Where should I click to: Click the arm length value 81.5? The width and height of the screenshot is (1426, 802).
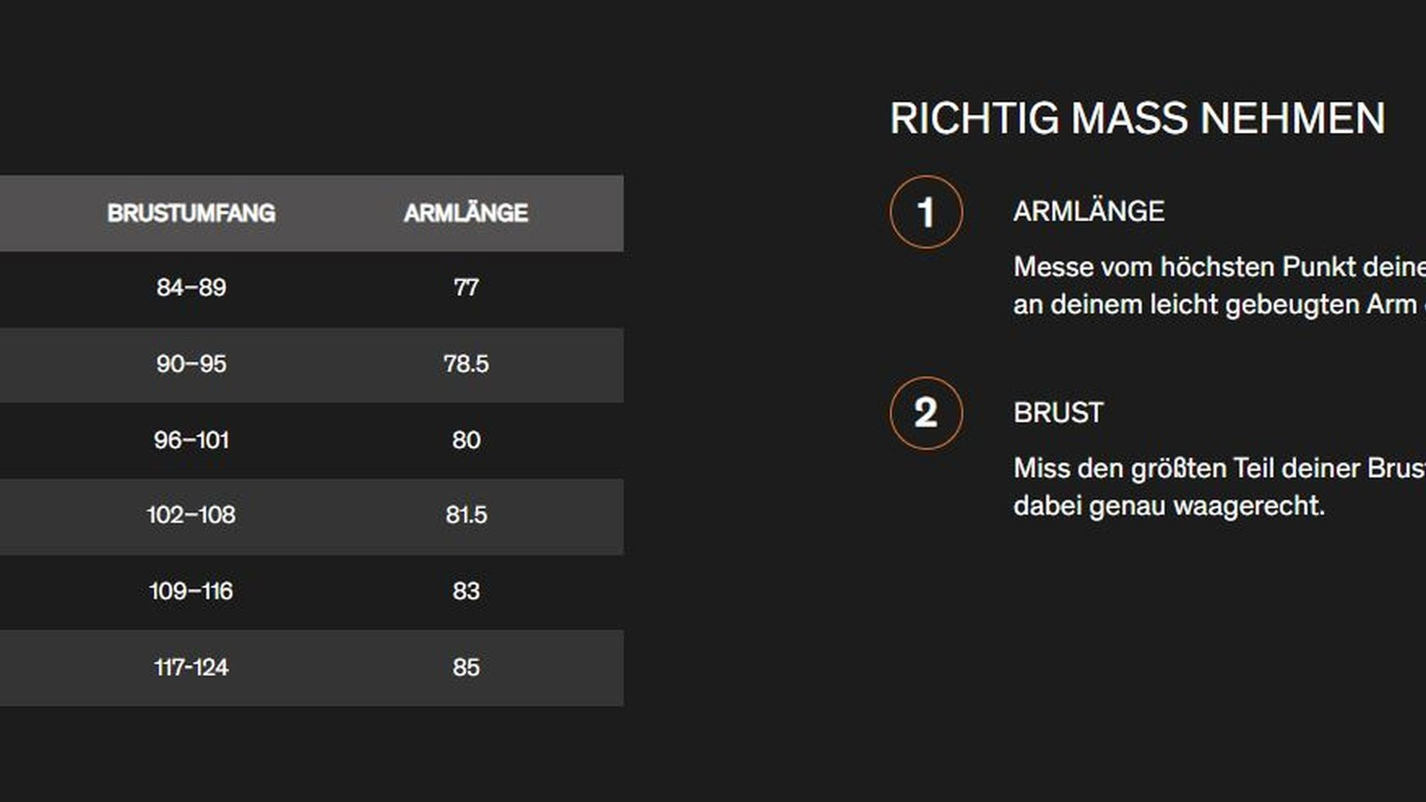click(465, 514)
